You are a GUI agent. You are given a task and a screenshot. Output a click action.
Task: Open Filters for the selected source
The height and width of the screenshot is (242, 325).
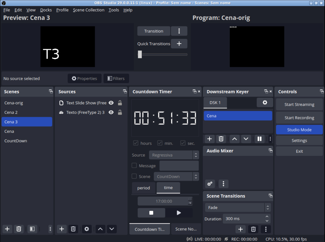coord(116,79)
